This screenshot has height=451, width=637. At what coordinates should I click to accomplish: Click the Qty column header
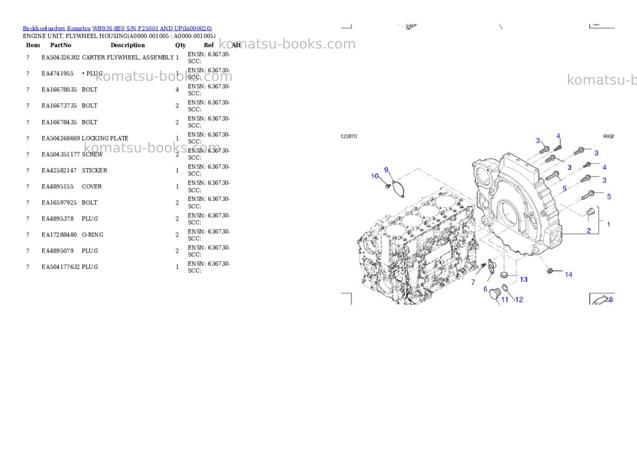coord(180,45)
